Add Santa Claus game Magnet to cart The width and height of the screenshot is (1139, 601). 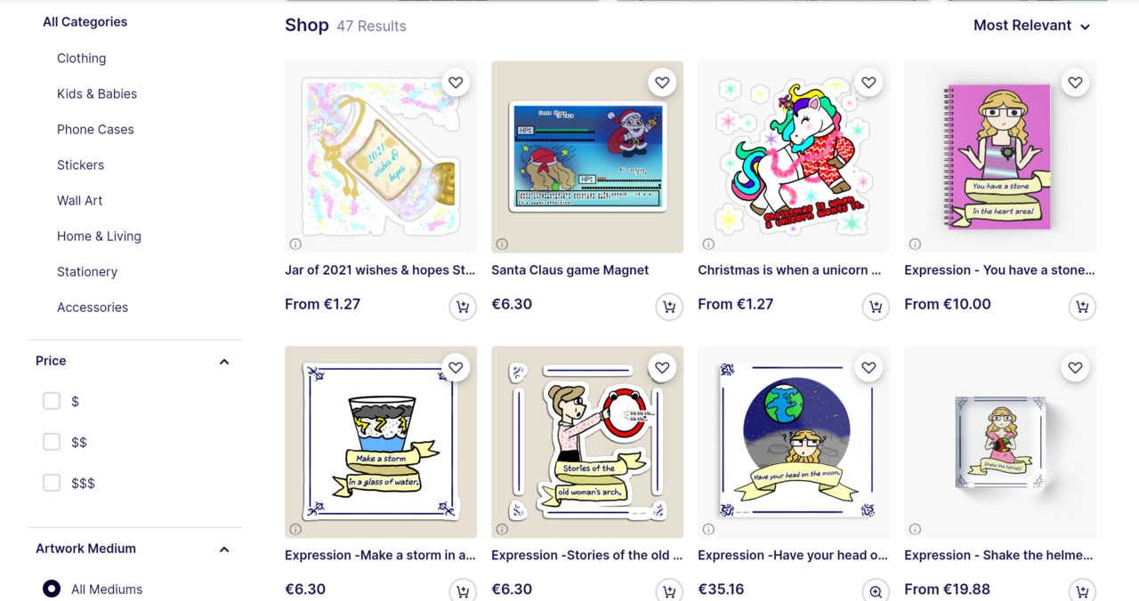point(669,307)
